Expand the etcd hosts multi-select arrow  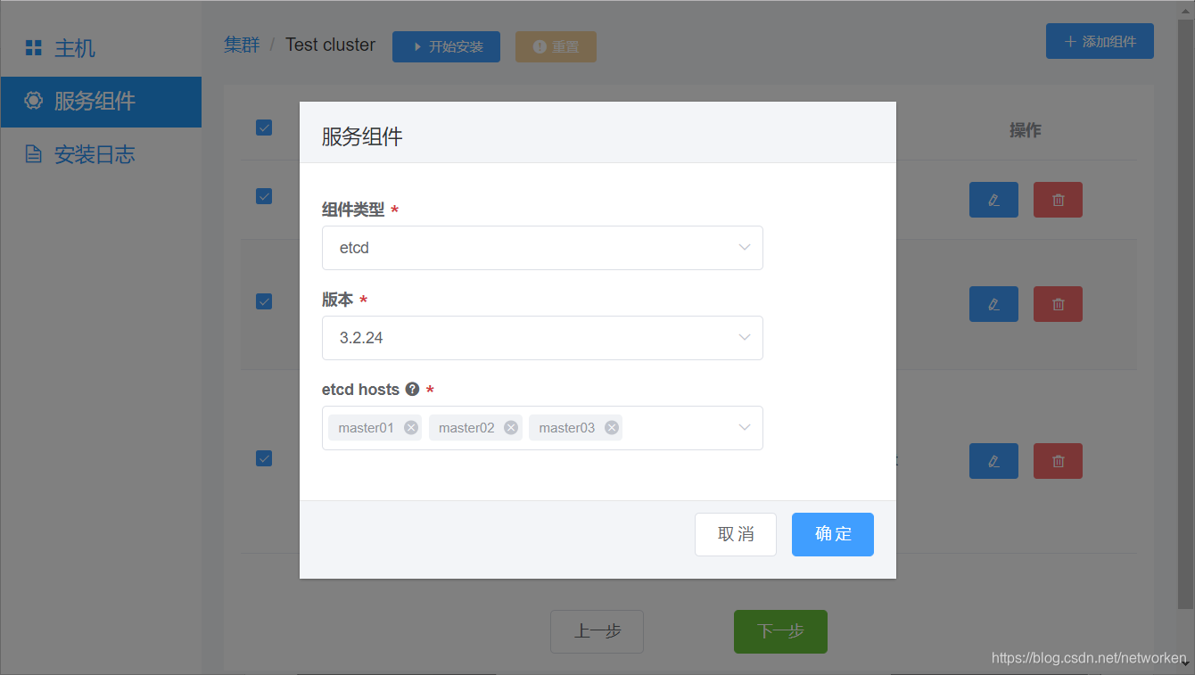tap(745, 428)
